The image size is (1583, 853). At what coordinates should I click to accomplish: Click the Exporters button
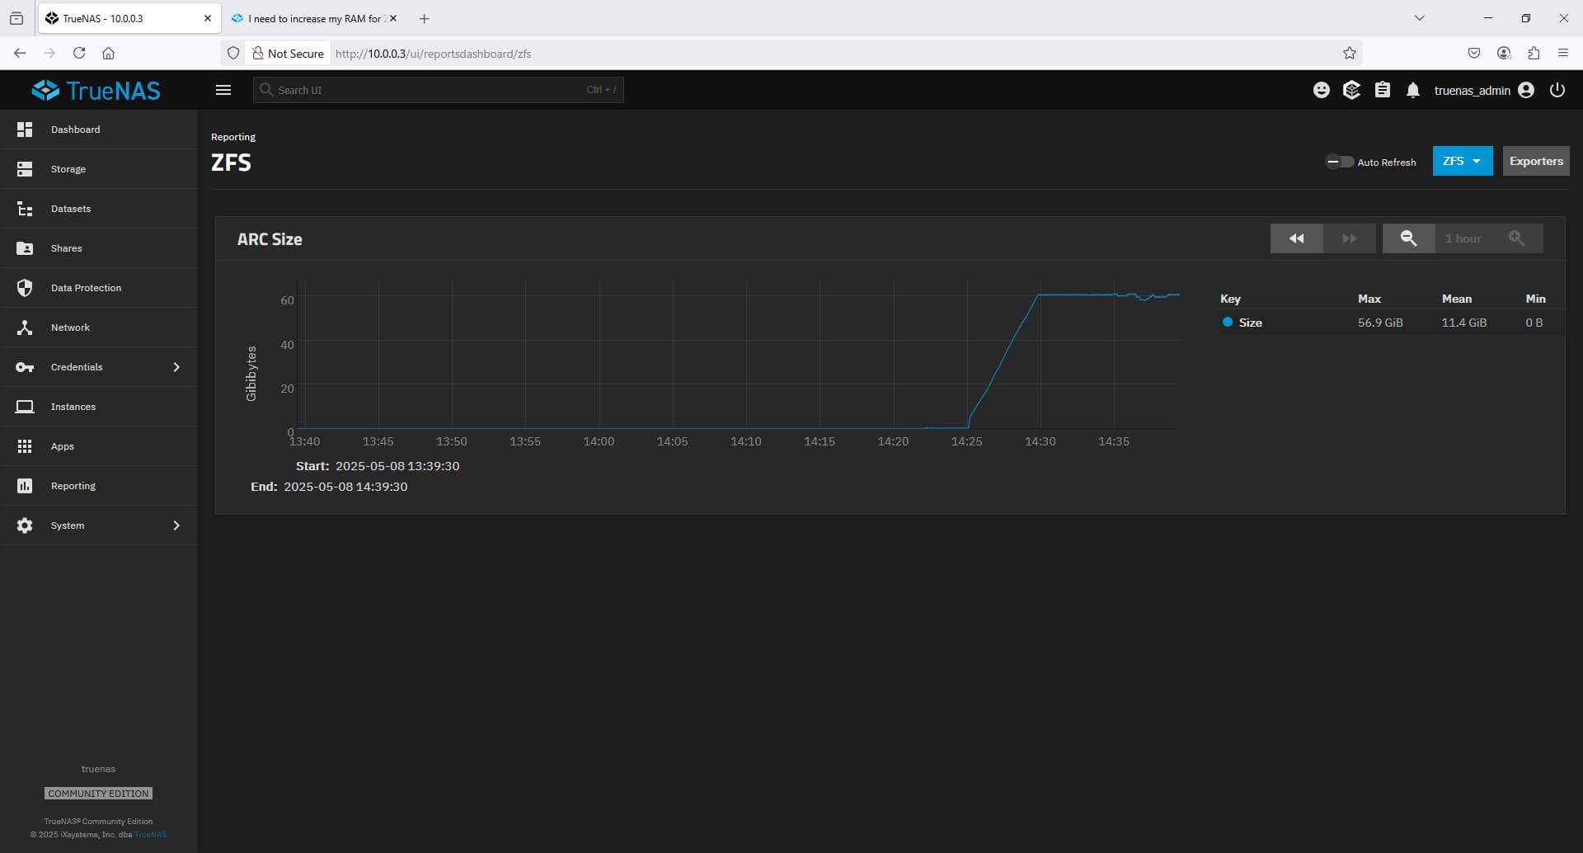1536,161
